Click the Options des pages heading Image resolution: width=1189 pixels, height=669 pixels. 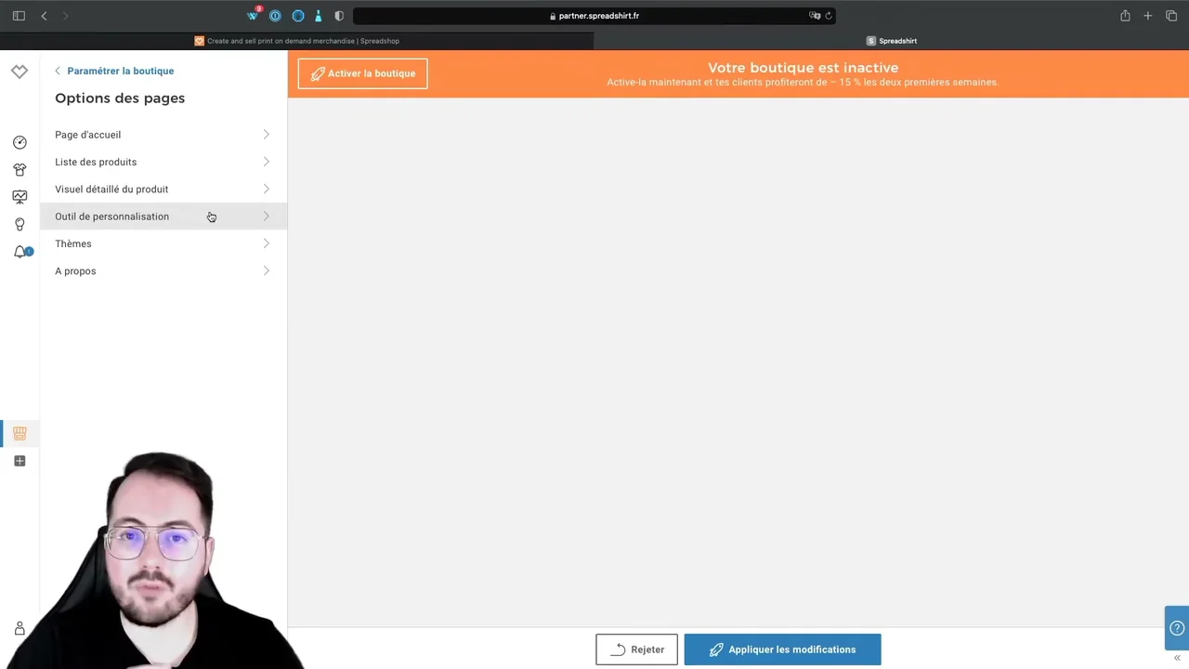coord(120,98)
